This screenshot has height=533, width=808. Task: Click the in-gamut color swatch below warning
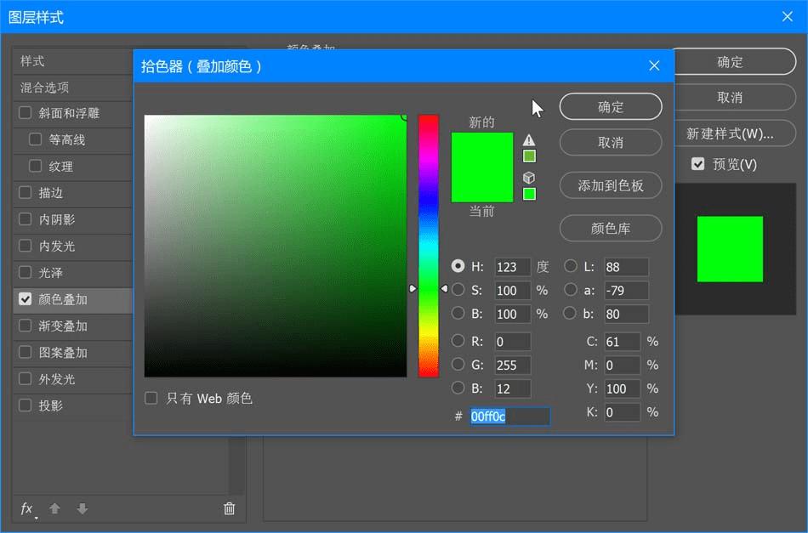[x=529, y=156]
